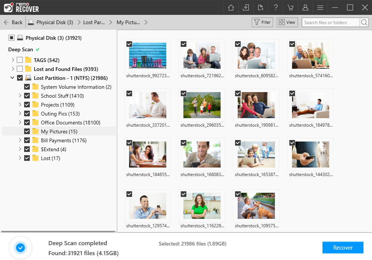Toggle the Lost and Found Files checkbox
372x260 pixels.
pos(20,69)
